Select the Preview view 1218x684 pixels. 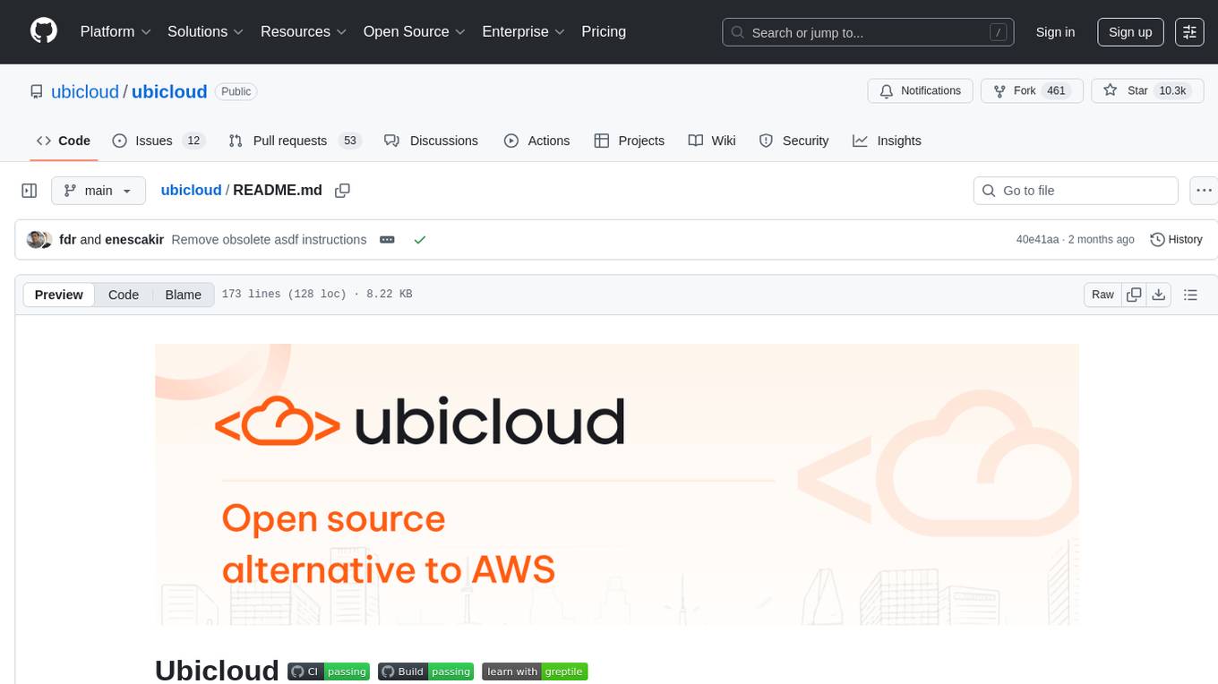tap(58, 295)
